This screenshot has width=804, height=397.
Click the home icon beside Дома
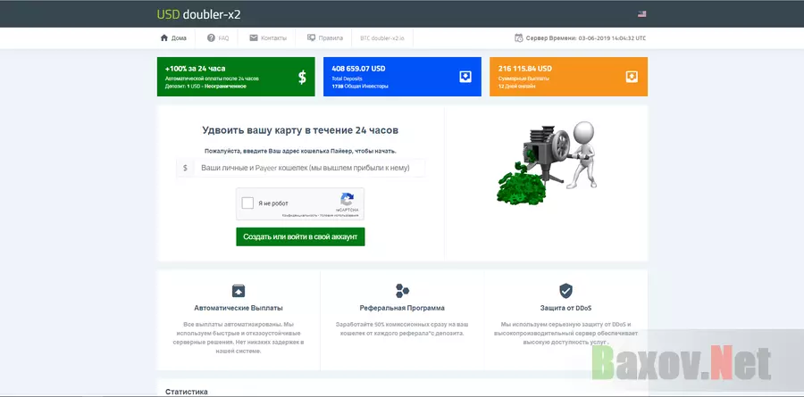point(164,37)
